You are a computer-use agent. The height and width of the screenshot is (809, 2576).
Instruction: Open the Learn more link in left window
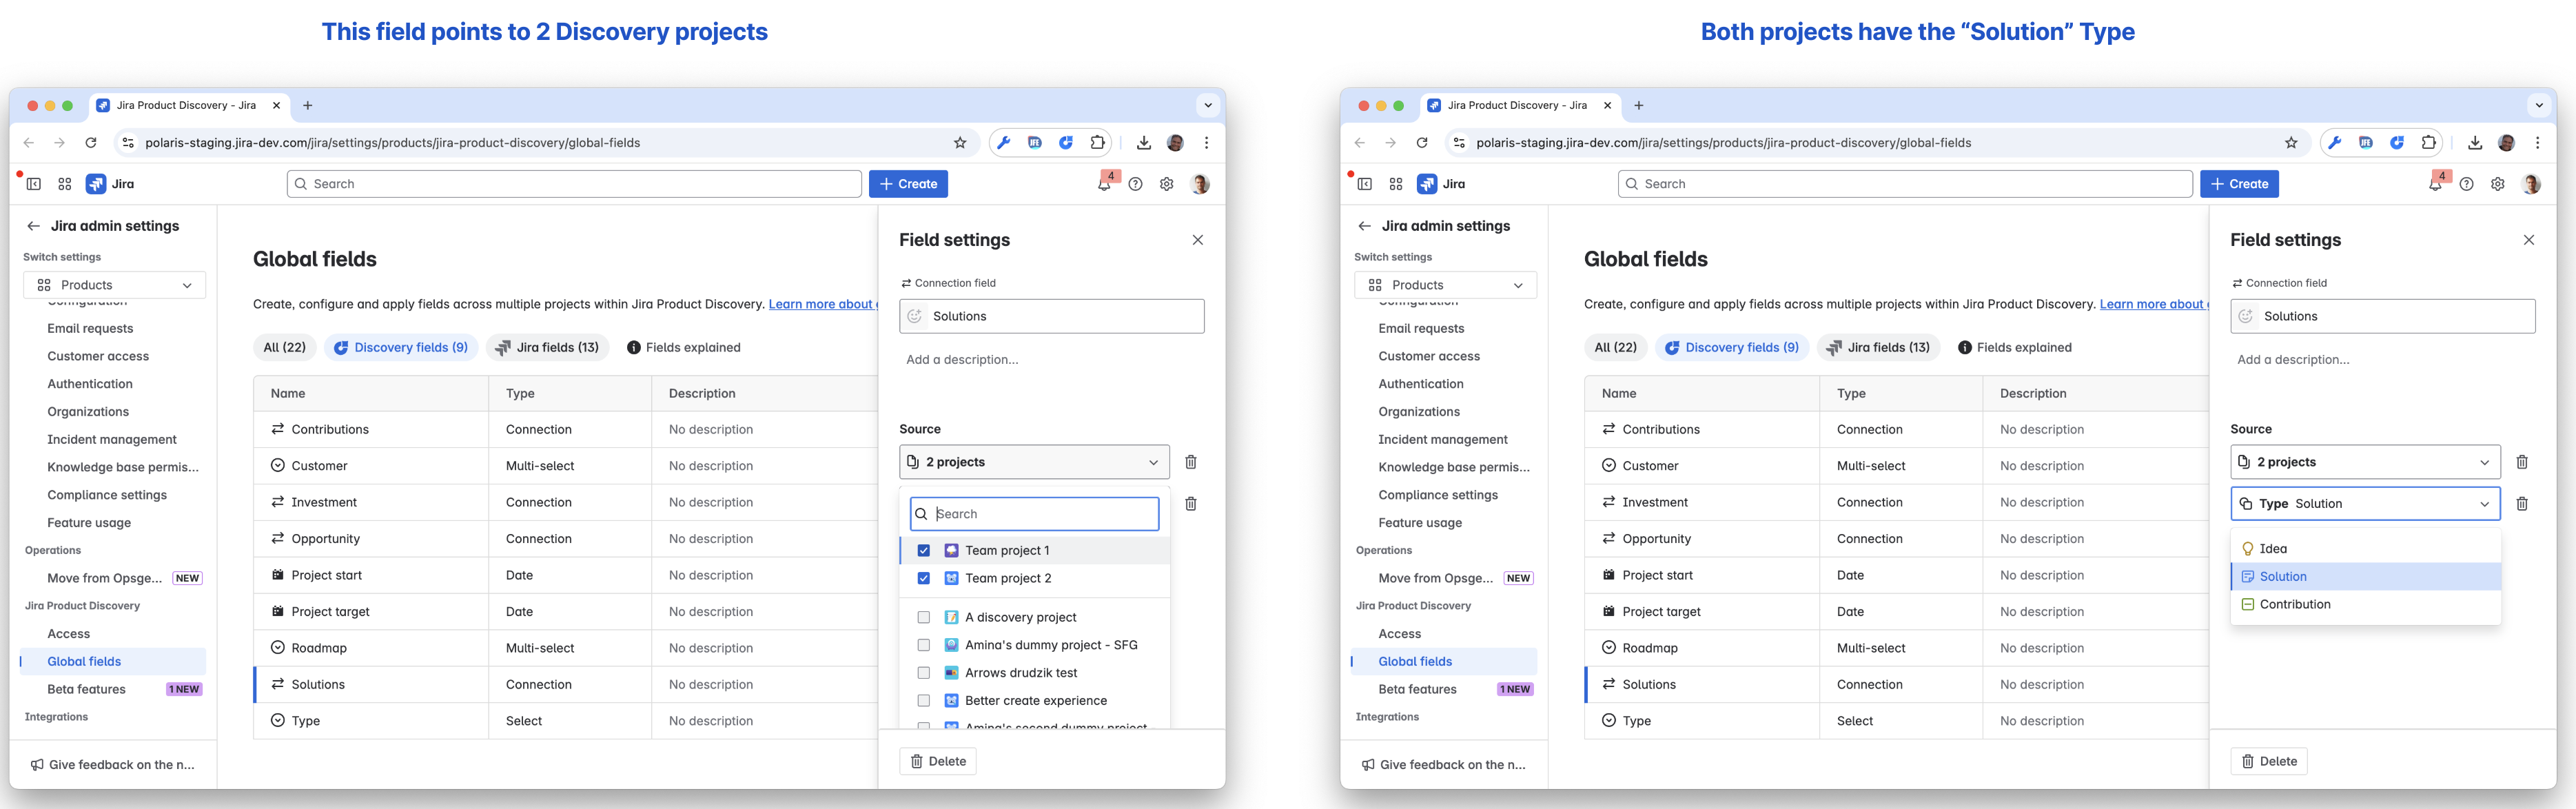point(822,304)
